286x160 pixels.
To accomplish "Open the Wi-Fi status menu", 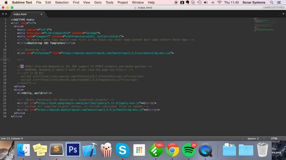I will click(x=219, y=2).
